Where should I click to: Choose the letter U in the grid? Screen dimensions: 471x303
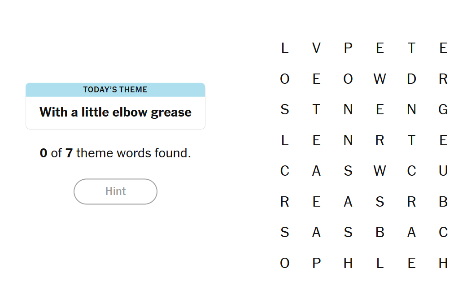pos(443,171)
